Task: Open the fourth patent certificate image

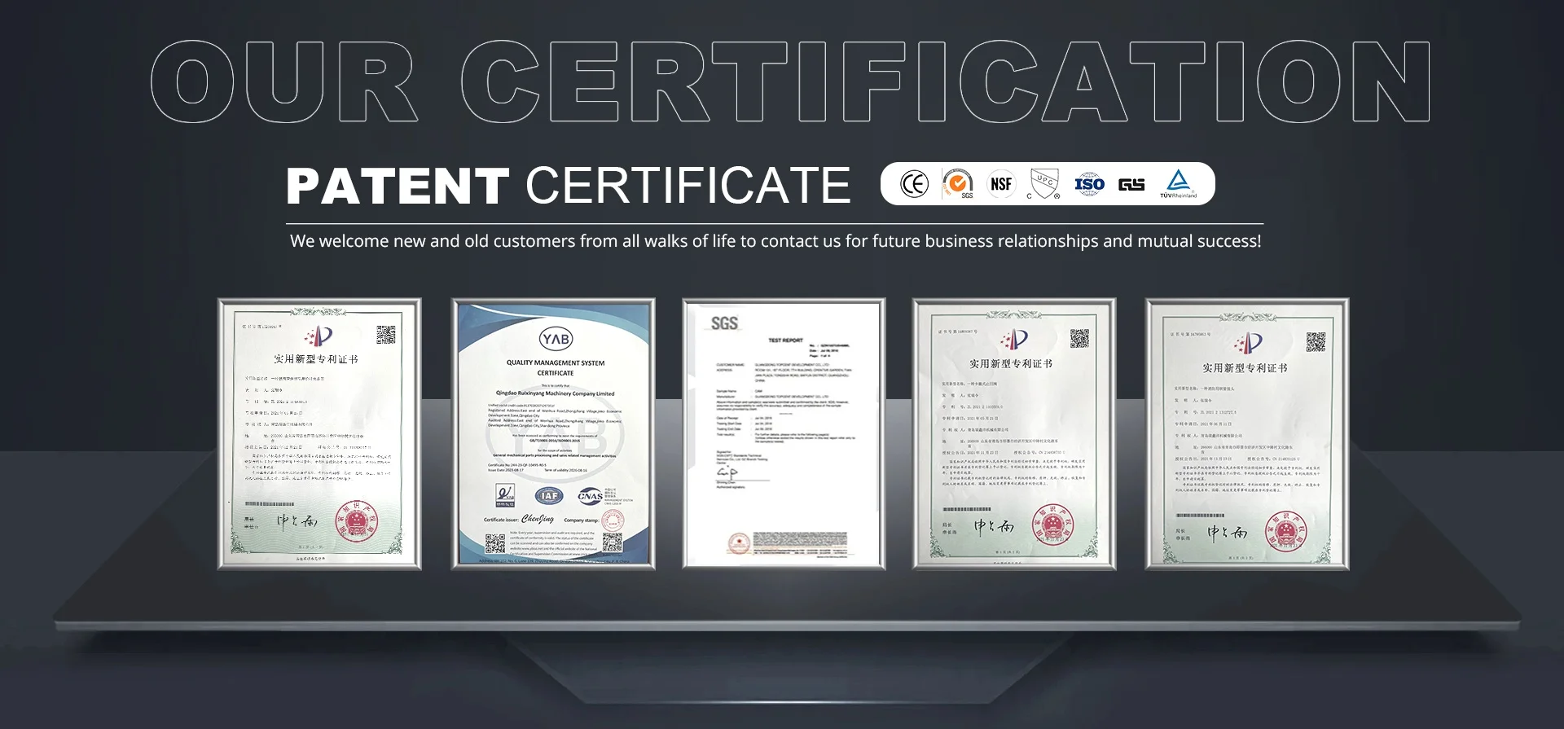Action: point(1014,434)
